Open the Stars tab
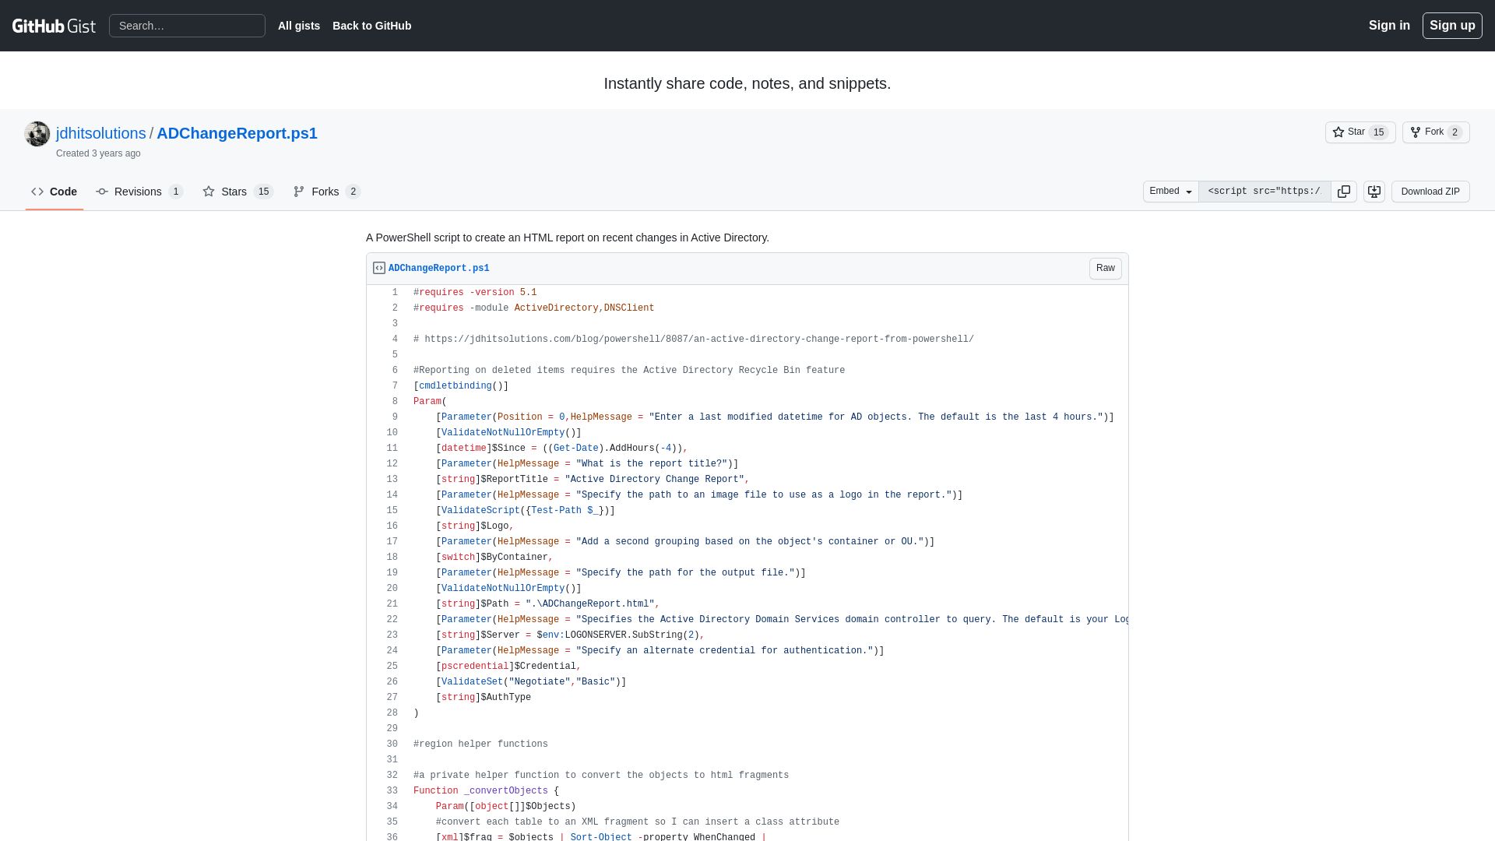The image size is (1495, 841). tap(238, 192)
